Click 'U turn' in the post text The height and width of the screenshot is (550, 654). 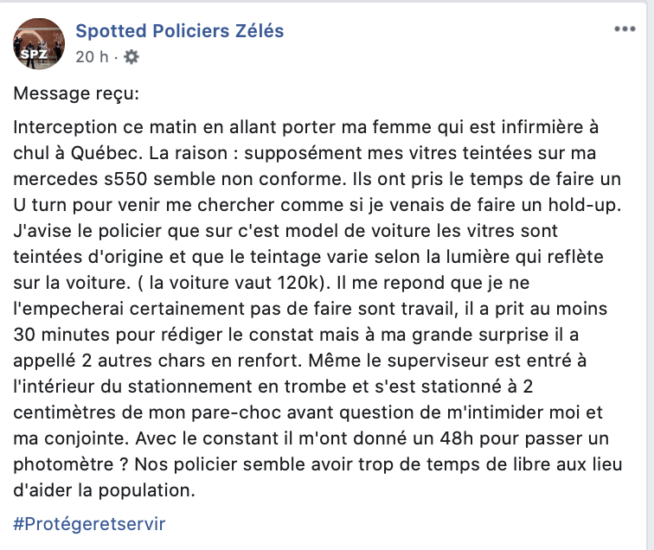tap(42, 205)
